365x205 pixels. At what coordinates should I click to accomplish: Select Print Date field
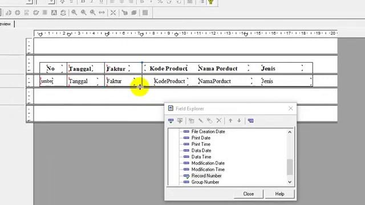[201, 138]
